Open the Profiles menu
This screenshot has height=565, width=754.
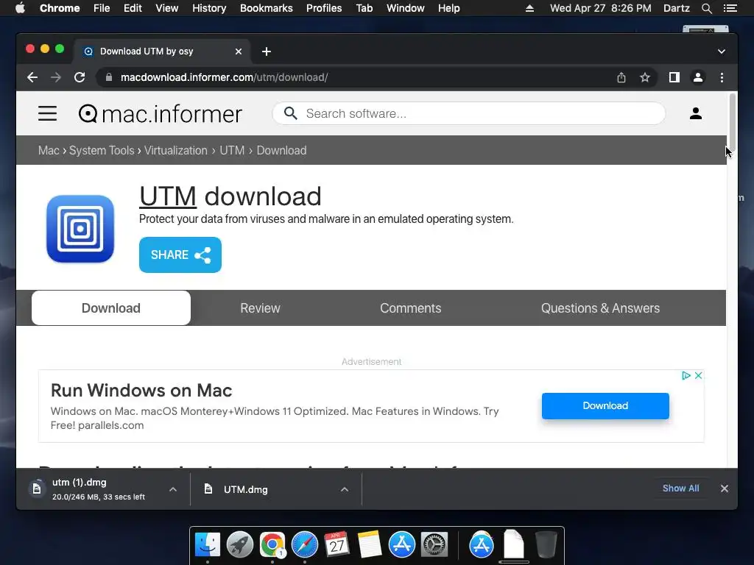pos(324,8)
